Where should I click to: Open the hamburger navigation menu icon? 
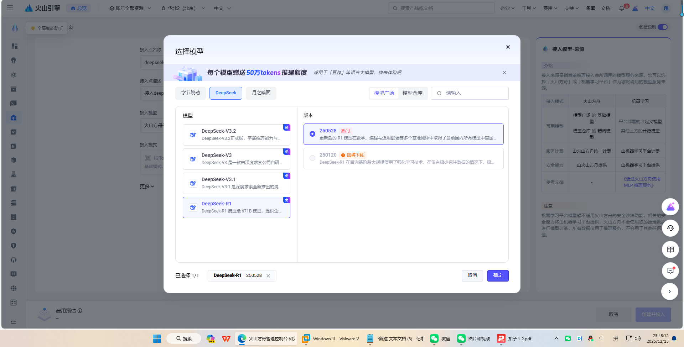click(x=10, y=8)
